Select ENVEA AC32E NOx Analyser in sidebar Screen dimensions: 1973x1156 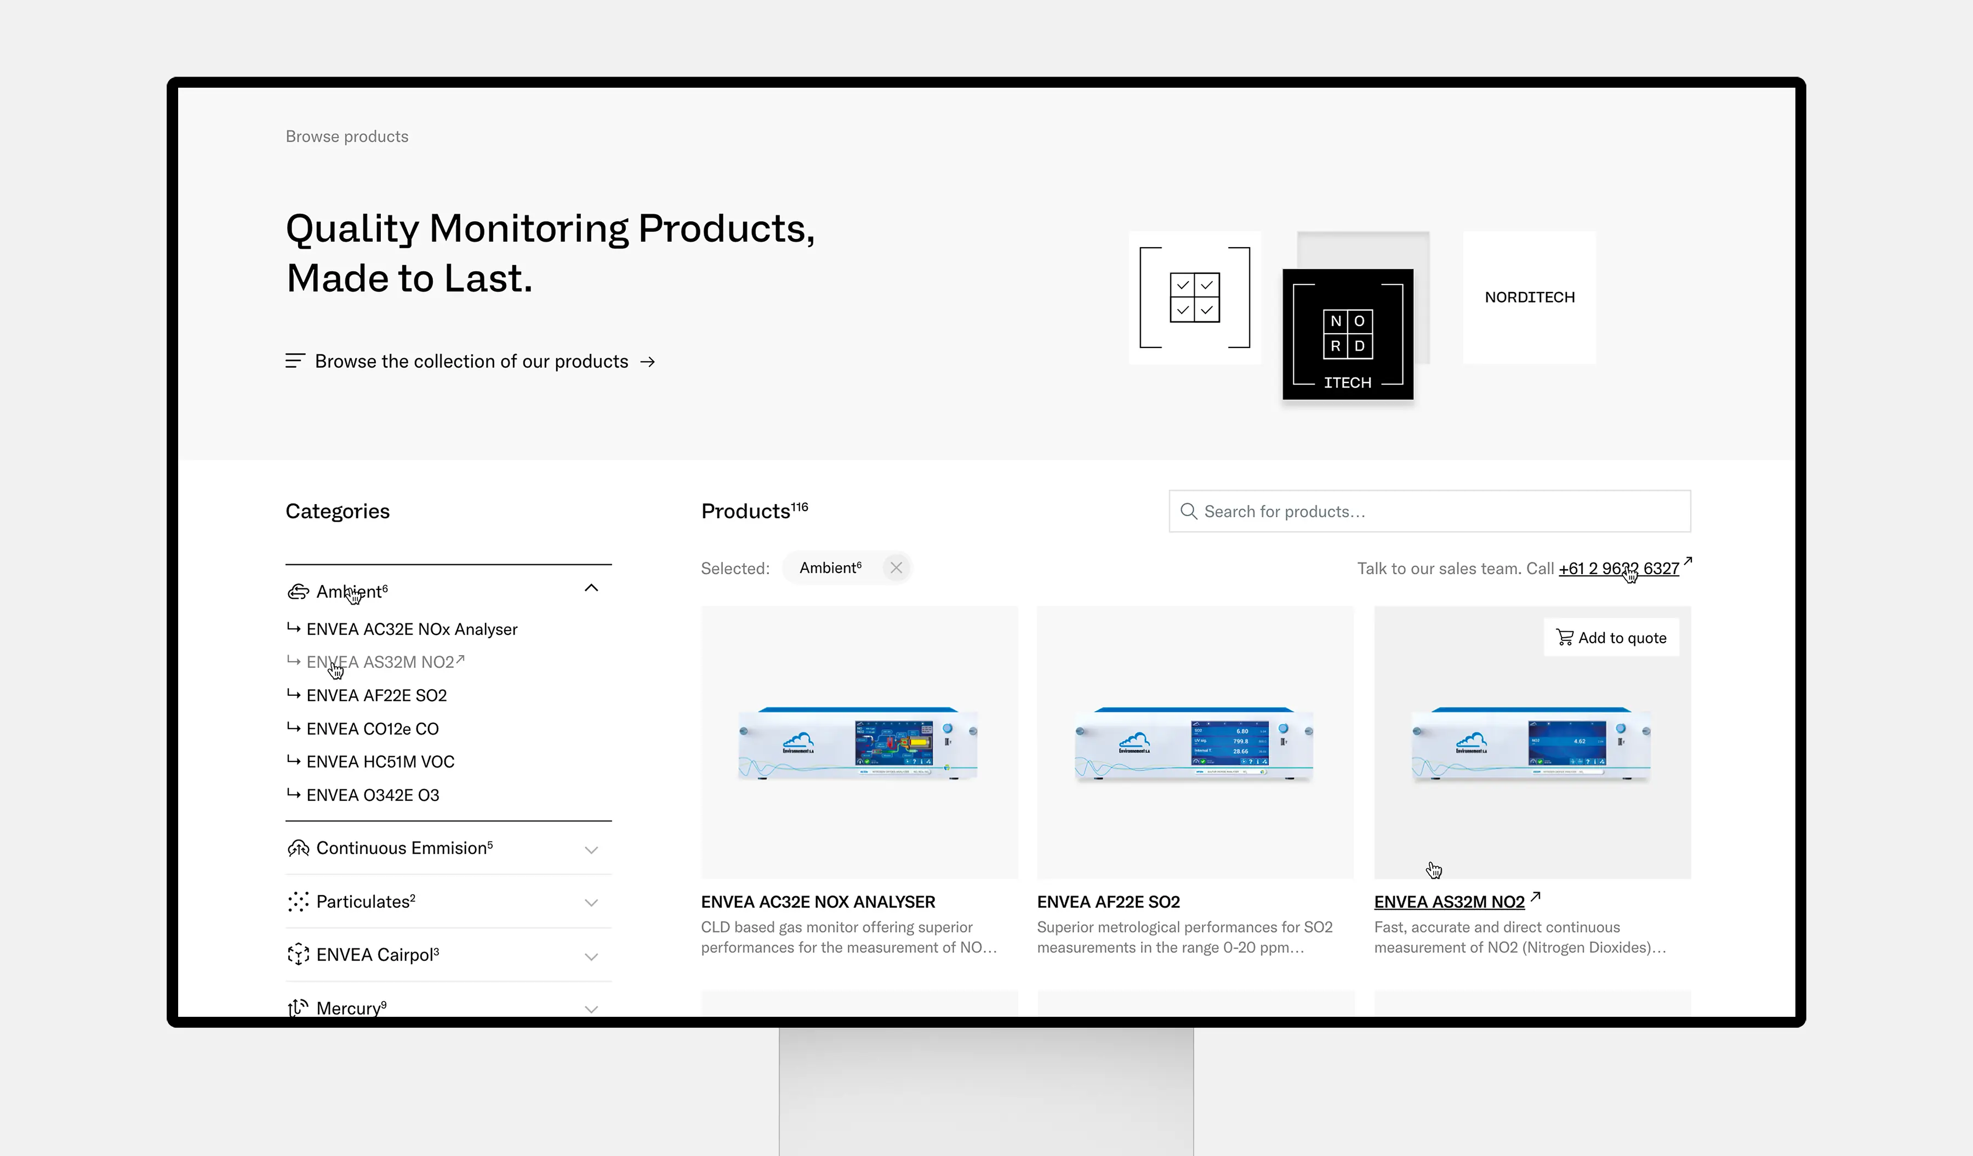[x=412, y=629]
